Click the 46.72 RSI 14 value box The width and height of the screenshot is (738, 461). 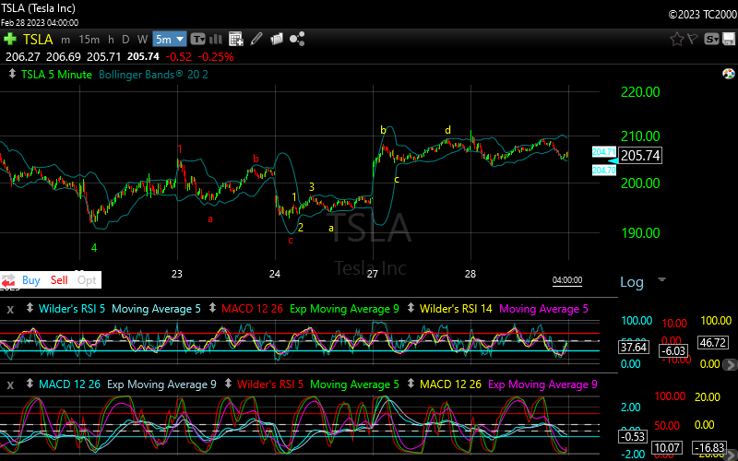713,342
